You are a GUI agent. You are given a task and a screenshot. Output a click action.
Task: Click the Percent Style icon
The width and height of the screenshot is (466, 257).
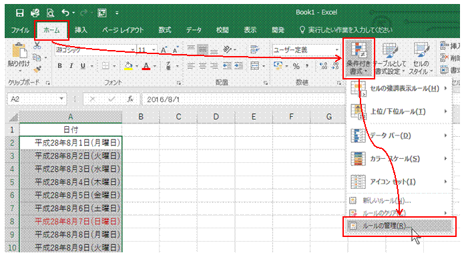pos(296,66)
